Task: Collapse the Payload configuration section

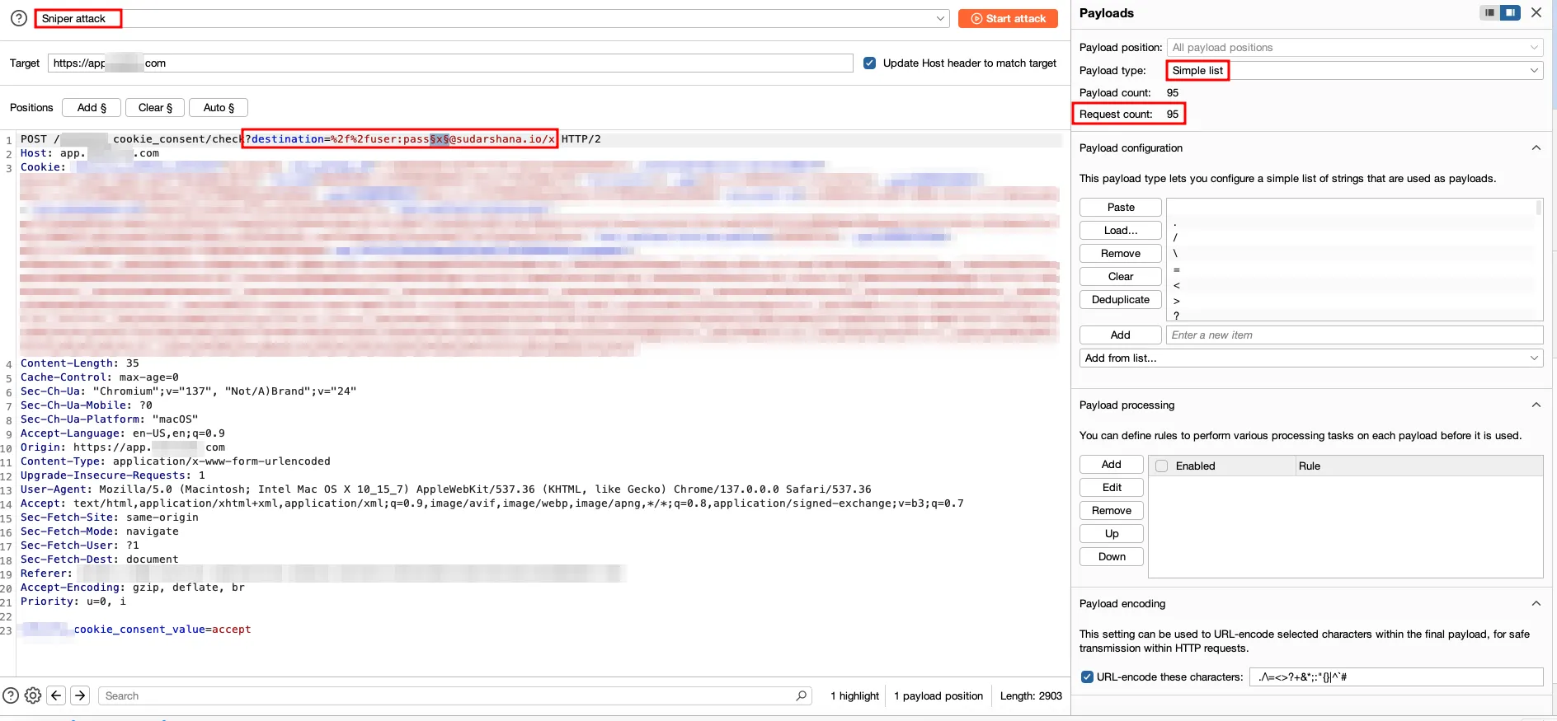Action: pyautogui.click(x=1536, y=148)
